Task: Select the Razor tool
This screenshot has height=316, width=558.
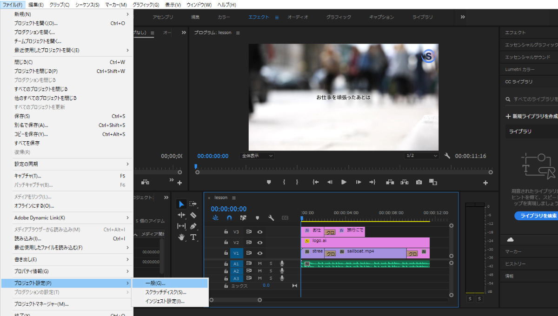Action: coord(193,215)
